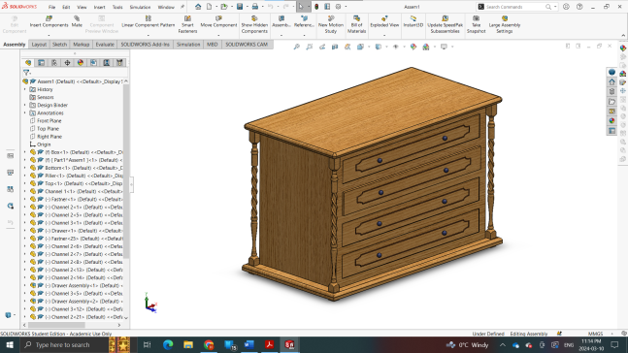The width and height of the screenshot is (628, 353).
Task: Open the Smart Fasteners tool
Action: coord(187,25)
